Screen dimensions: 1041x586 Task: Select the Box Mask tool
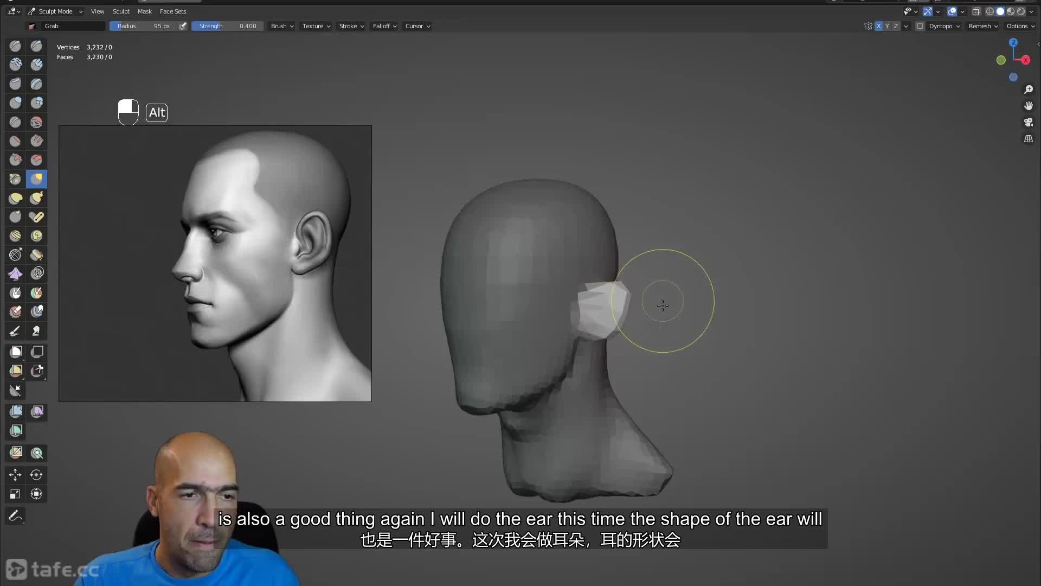15,352
